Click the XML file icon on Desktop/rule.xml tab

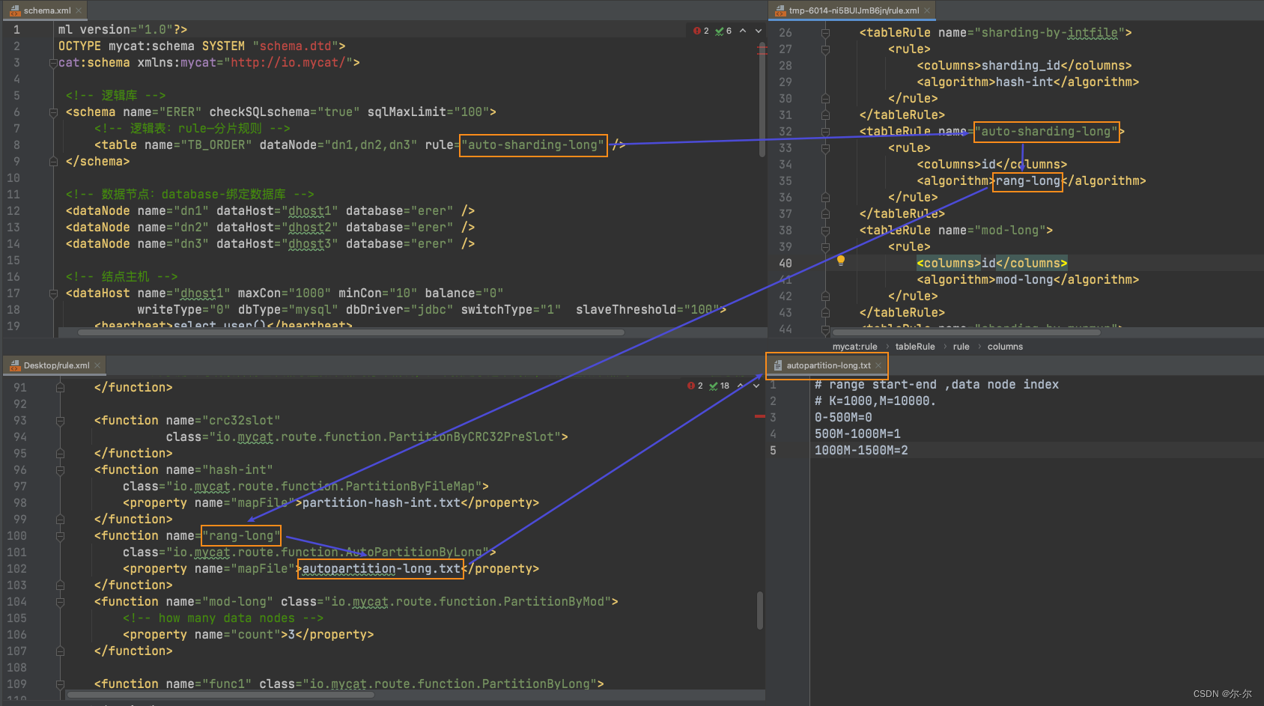tap(15, 365)
